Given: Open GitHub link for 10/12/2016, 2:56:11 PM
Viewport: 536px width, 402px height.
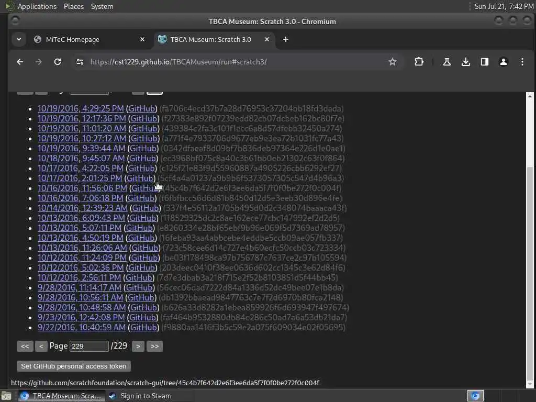Looking at the screenshot, I should [x=139, y=277].
